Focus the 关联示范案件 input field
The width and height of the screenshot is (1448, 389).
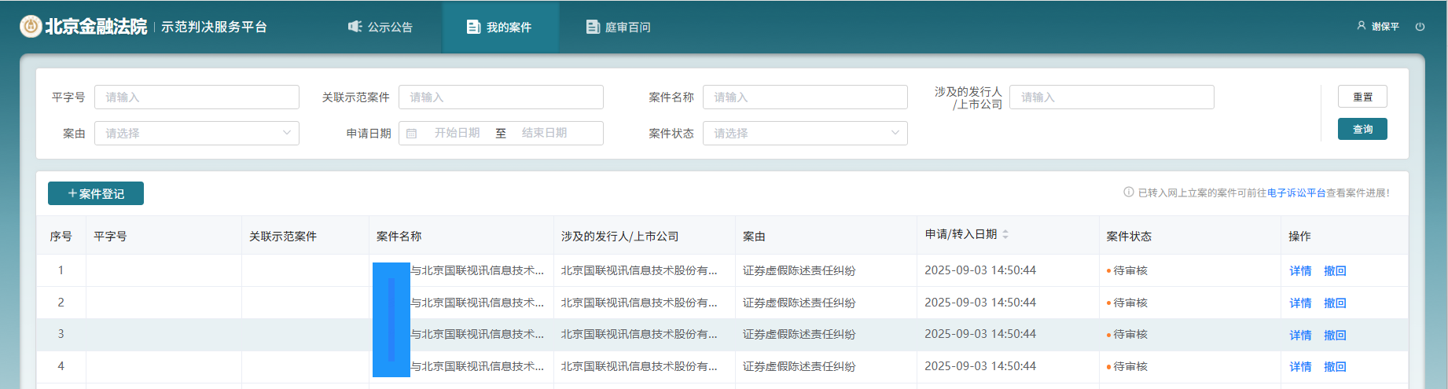501,97
